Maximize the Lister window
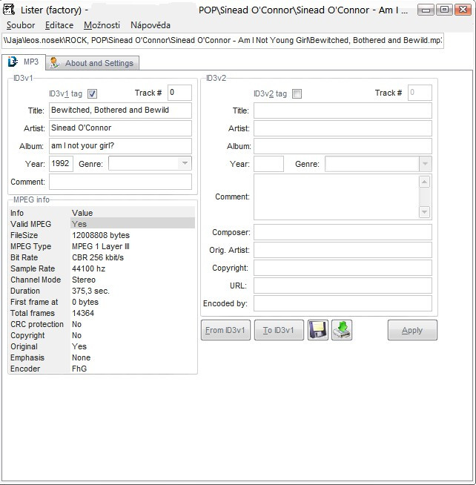This screenshot has width=476, height=485. tap(444, 10)
